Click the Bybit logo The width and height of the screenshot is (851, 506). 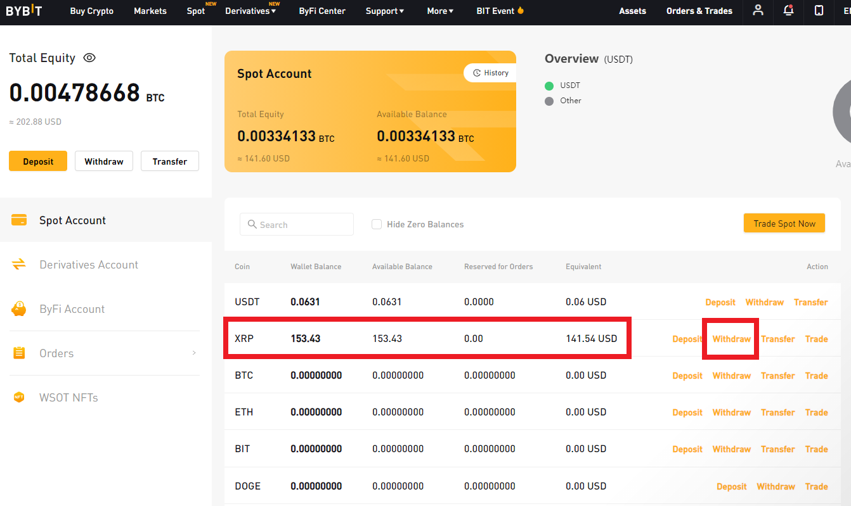click(x=24, y=11)
